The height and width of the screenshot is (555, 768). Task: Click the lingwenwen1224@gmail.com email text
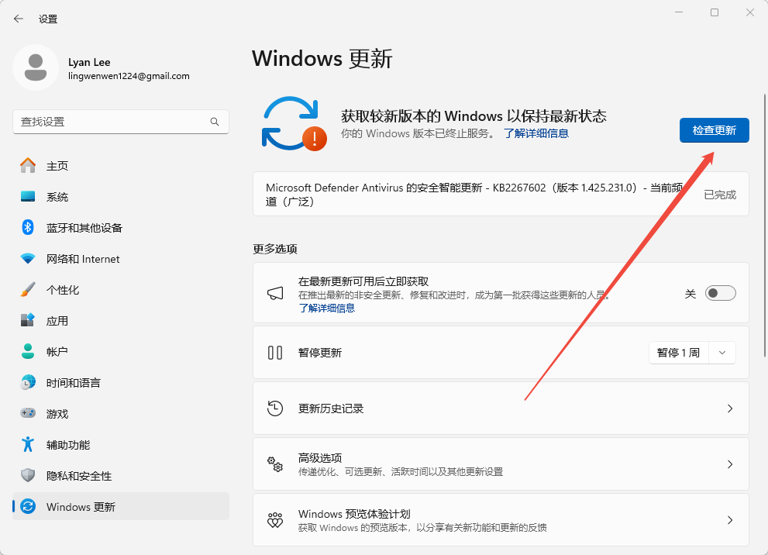pyautogui.click(x=129, y=76)
